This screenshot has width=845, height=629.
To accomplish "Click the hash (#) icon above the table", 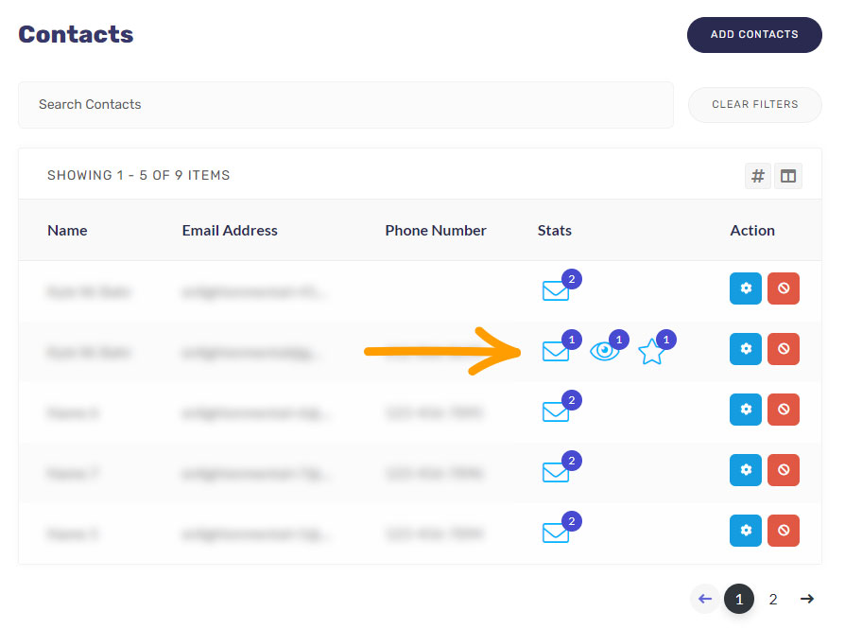I will coord(758,176).
